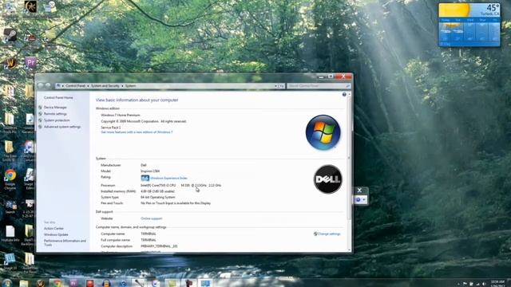Screen dimensions: 511x287
Task: Open the orange W desktop shortcut
Action: [x=10, y=63]
